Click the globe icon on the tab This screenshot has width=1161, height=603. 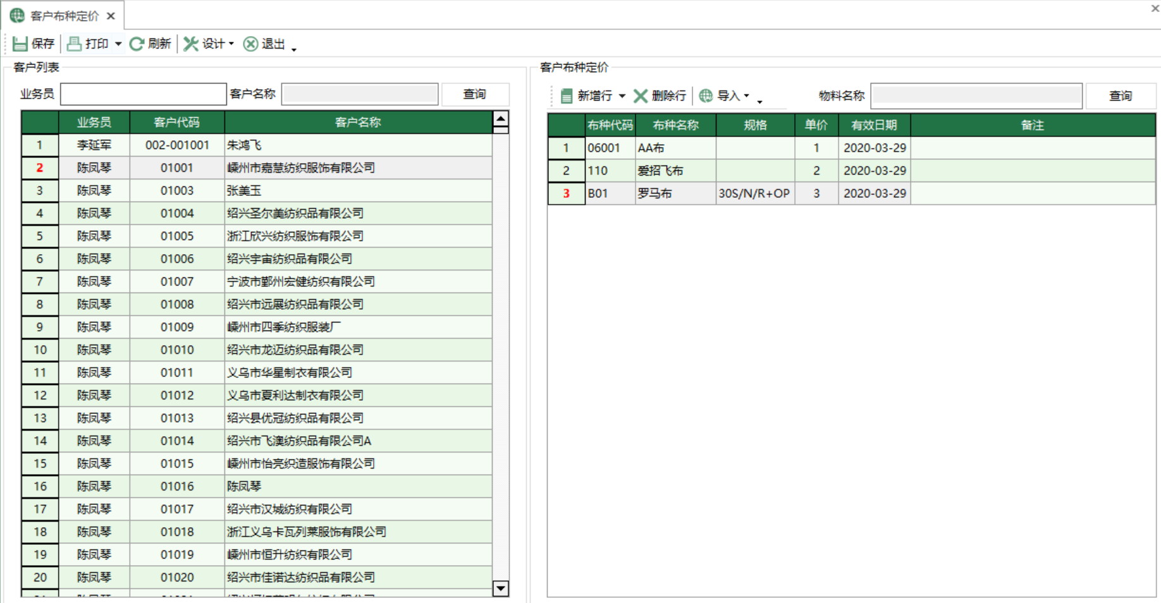(17, 15)
